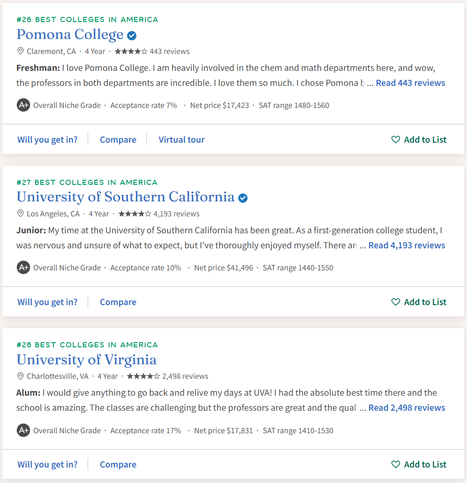Click the verified badge beside Pomona College
467x483 pixels.
[132, 36]
